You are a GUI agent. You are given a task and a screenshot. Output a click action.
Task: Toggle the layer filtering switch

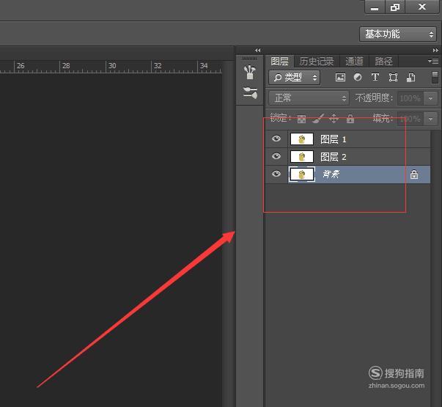(435, 77)
